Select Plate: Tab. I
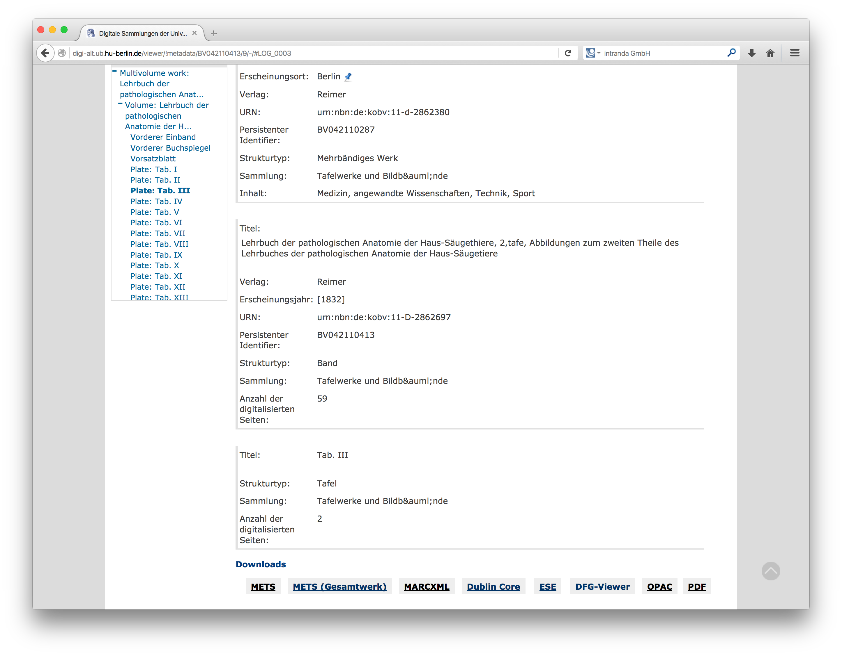This screenshot has height=656, width=842. (x=153, y=170)
